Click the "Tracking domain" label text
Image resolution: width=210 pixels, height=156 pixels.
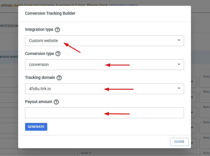(x=40, y=78)
